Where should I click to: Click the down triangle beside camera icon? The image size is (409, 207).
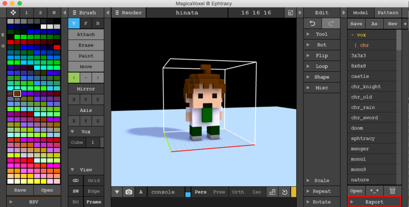pos(117,192)
